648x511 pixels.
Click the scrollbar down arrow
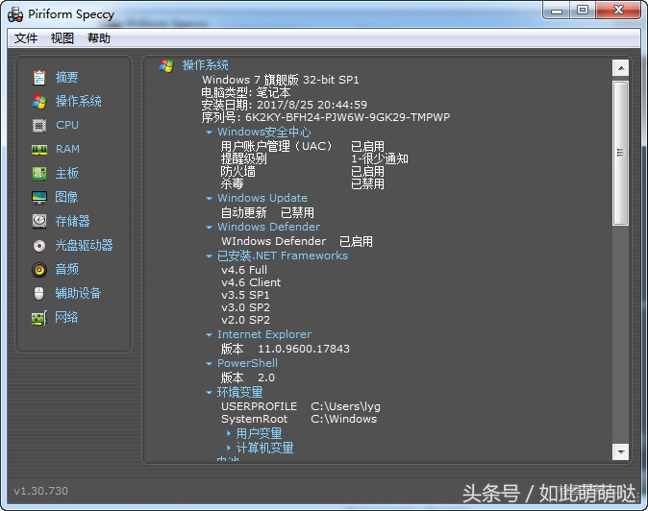(620, 451)
